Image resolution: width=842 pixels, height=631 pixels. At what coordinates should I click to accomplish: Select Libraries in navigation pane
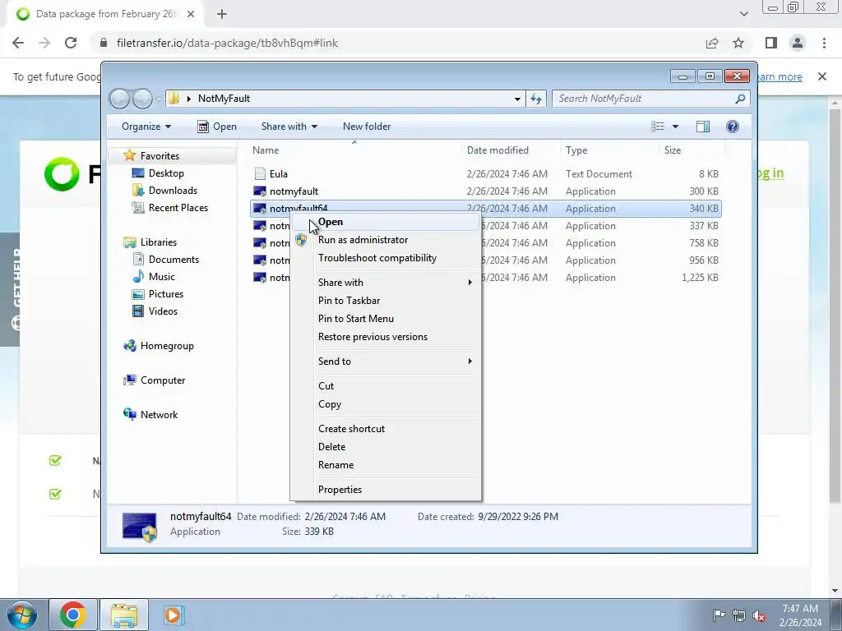150,242
